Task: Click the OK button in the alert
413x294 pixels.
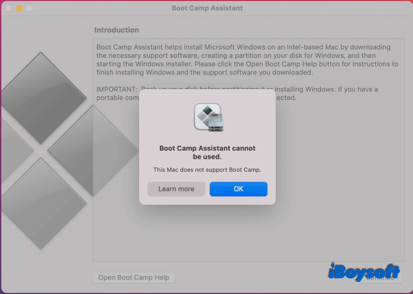Action: pos(238,189)
